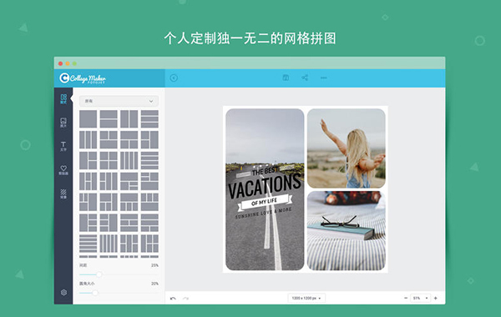The image size is (501, 317).
Task: Zoom out with the minus button
Action: [x=406, y=298]
